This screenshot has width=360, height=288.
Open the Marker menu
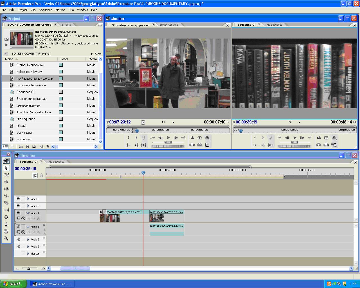point(60,10)
